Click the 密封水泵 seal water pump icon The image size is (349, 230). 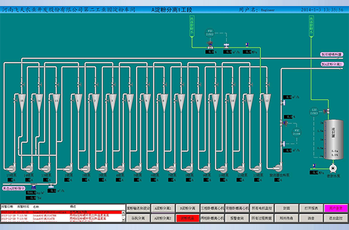(333, 168)
